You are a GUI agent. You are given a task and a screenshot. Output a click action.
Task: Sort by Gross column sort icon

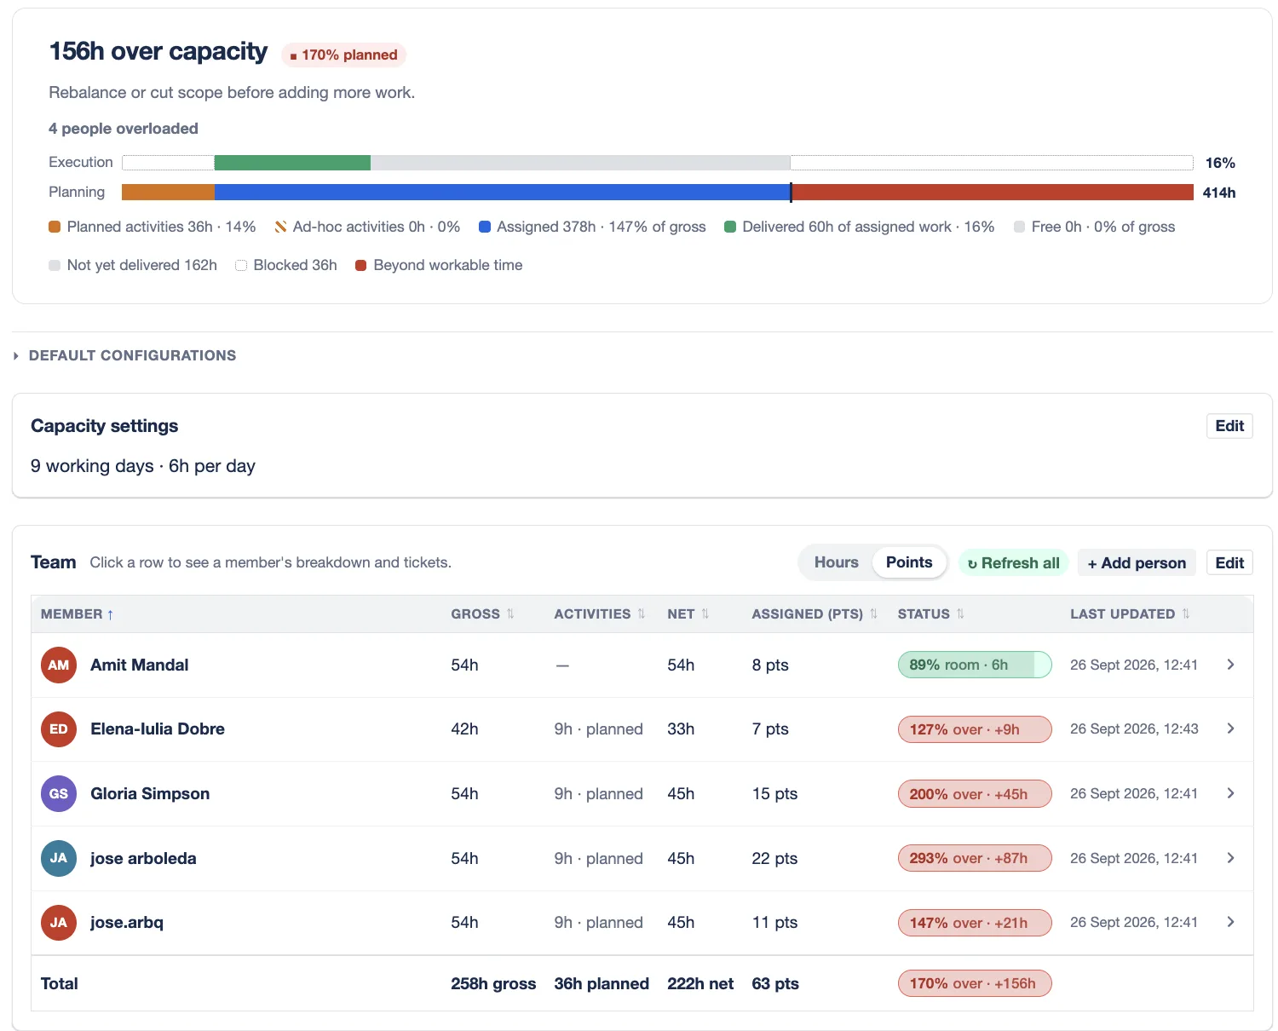[x=510, y=613]
